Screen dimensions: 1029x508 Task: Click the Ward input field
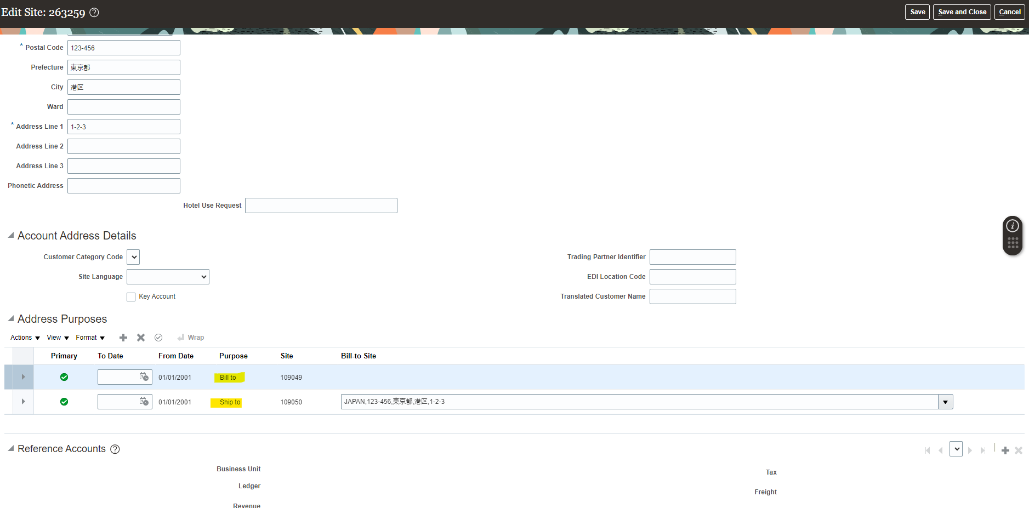click(124, 107)
